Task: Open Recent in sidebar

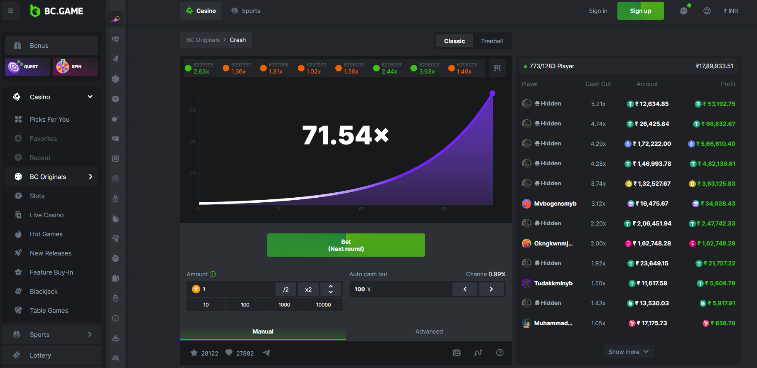Action: (x=52, y=158)
